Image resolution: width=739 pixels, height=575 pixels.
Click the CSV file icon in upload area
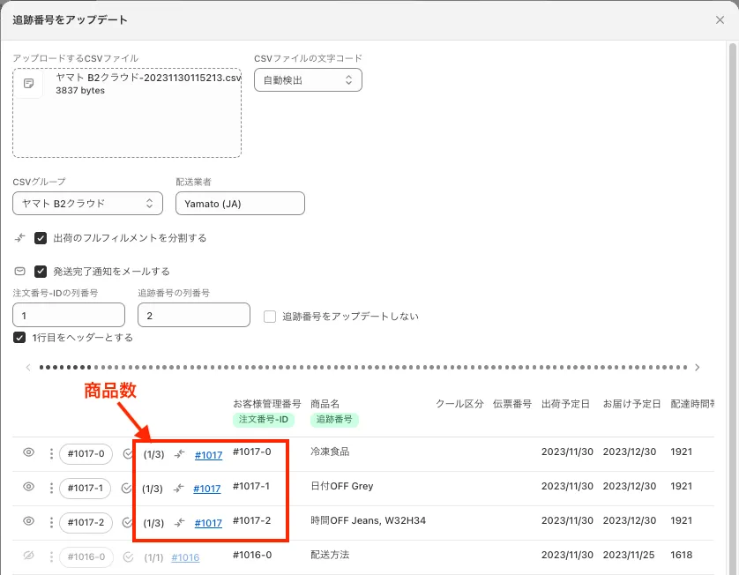[29, 84]
